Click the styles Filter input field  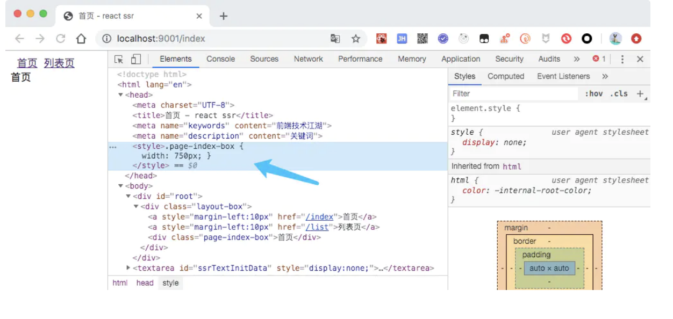coord(513,93)
